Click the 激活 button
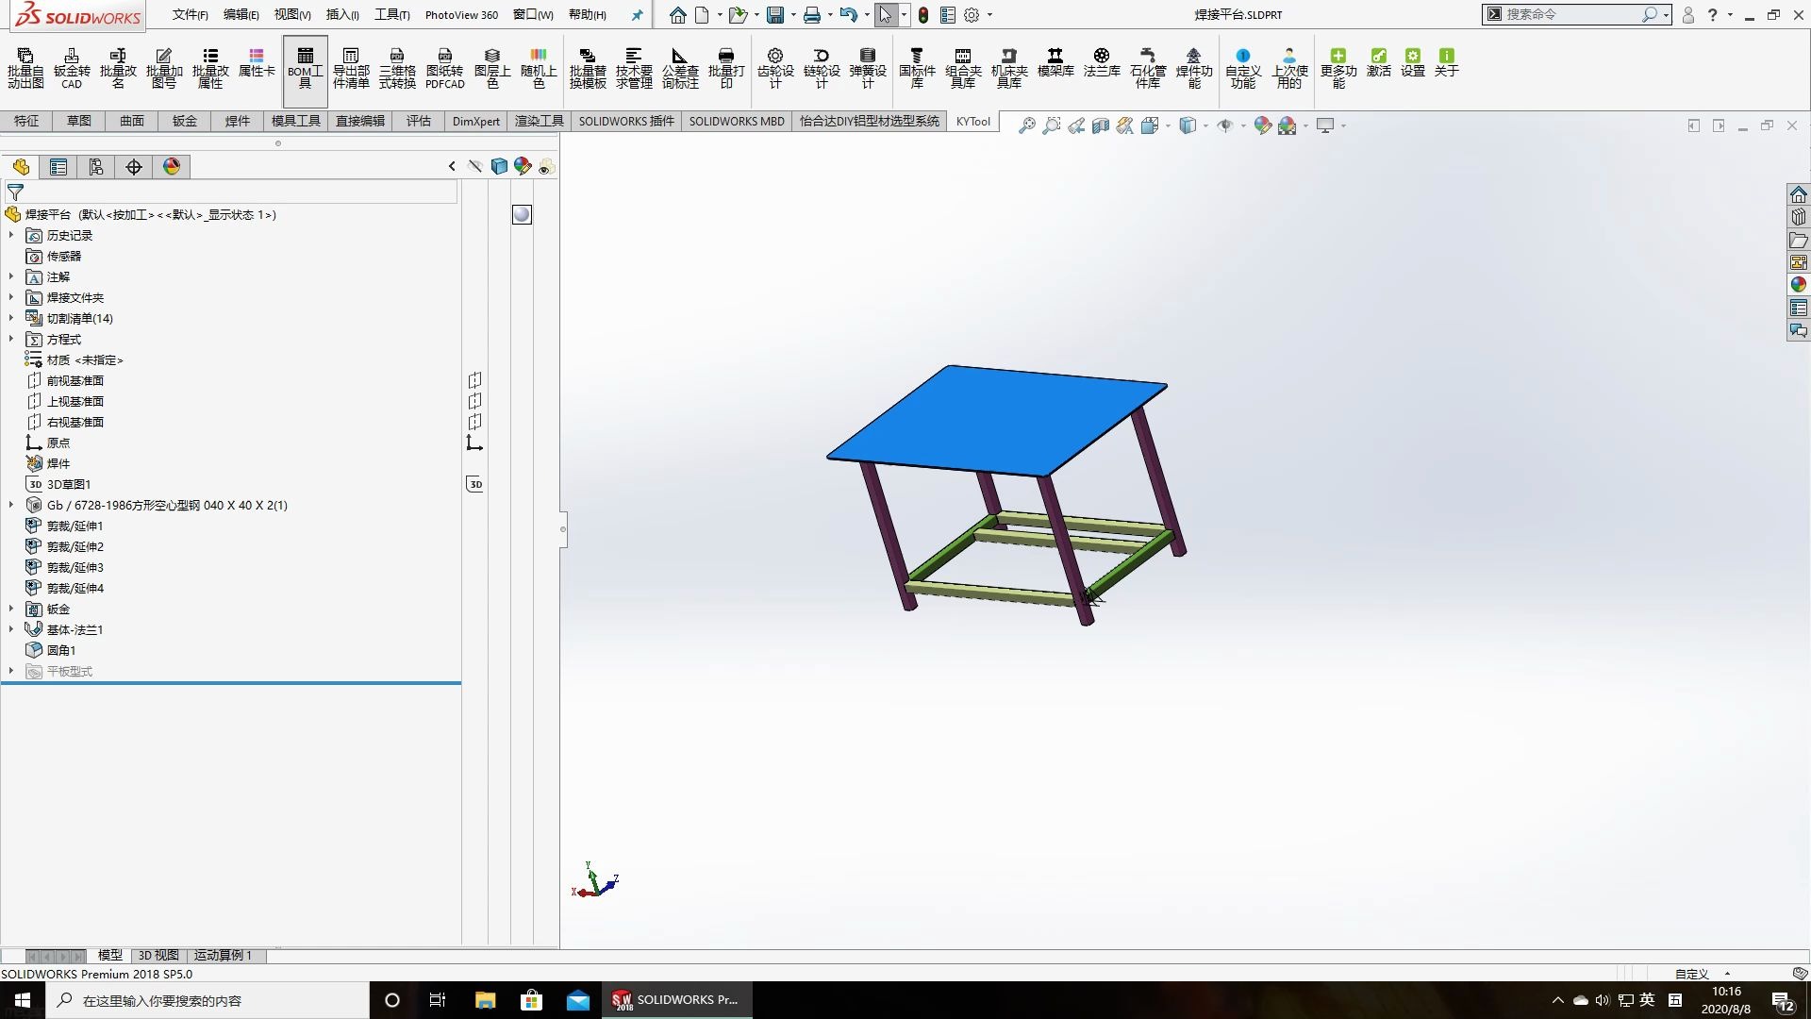 pos(1378,66)
